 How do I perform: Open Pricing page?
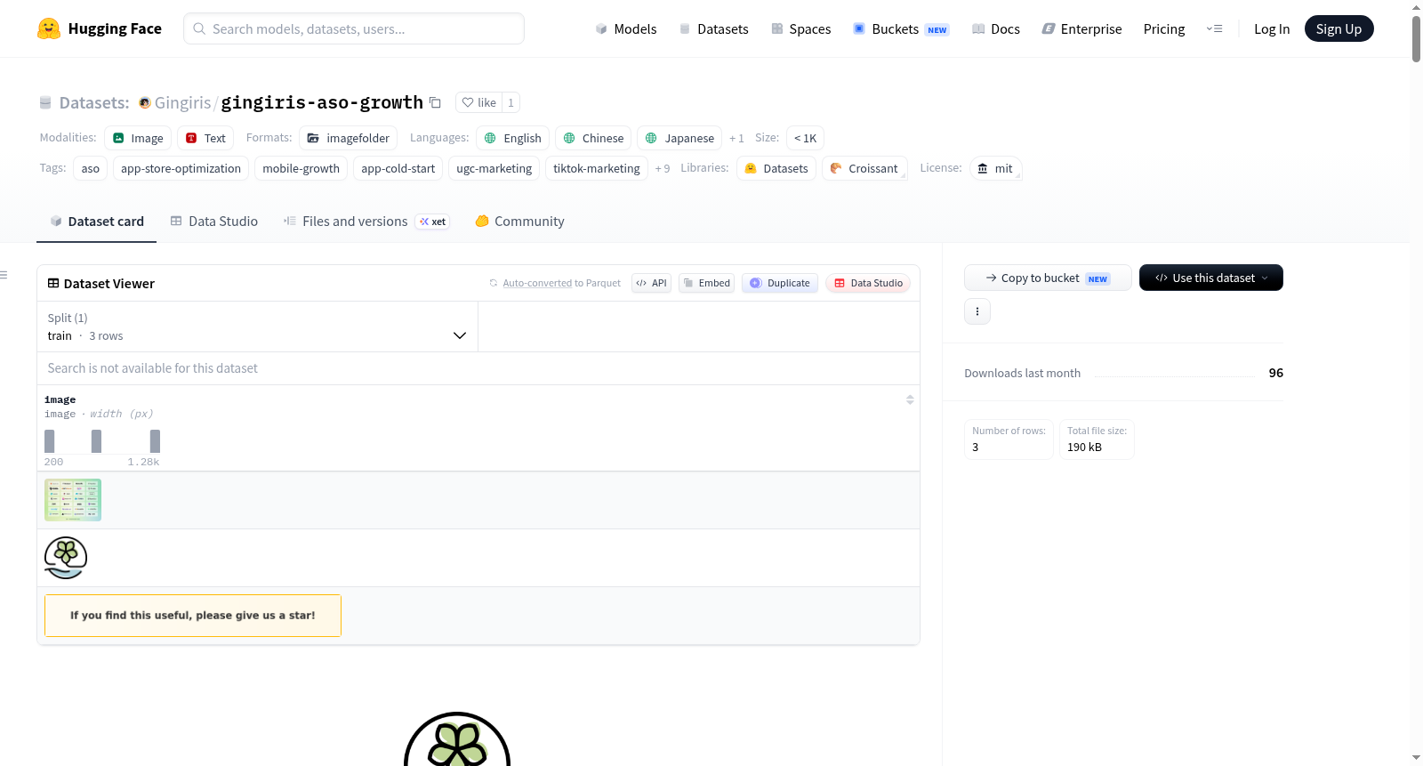[x=1164, y=28]
